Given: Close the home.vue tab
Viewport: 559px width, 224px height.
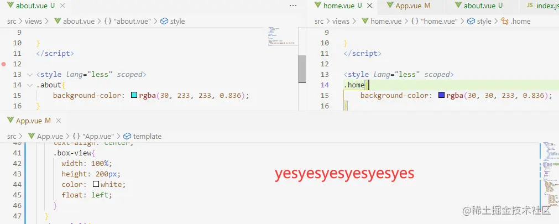Looking at the screenshot, I should (x=370, y=6).
